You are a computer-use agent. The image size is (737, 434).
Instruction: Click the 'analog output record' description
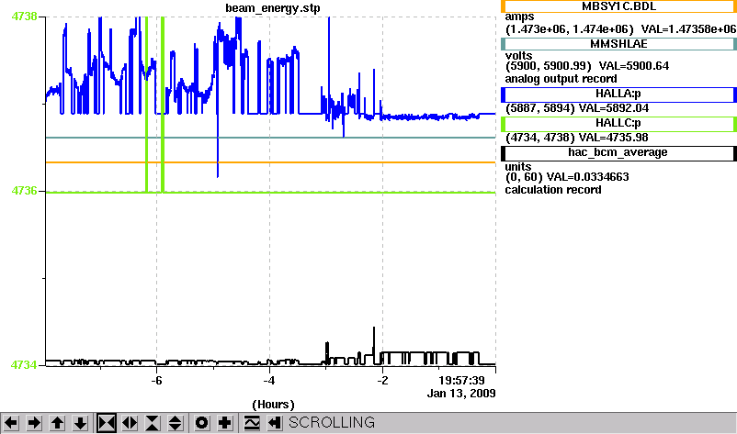click(x=561, y=79)
